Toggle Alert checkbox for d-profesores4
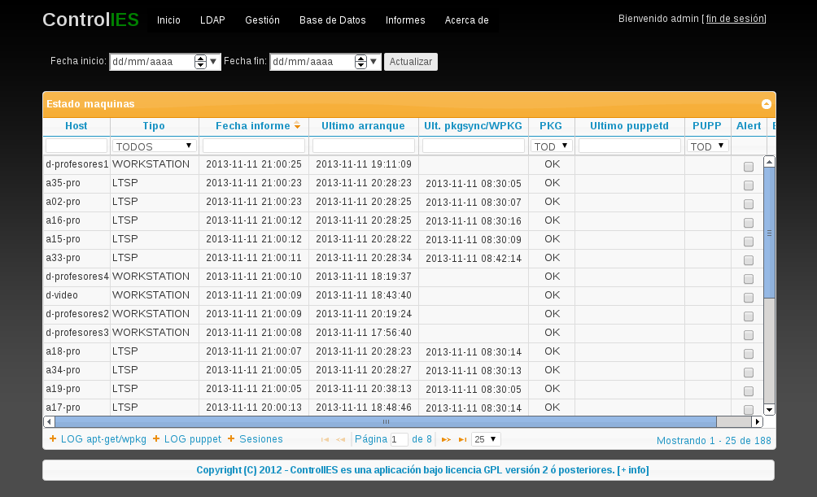 (749, 279)
